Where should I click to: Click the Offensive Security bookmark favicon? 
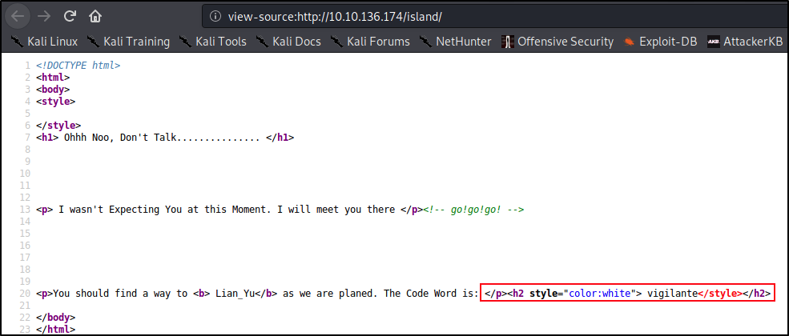[507, 42]
